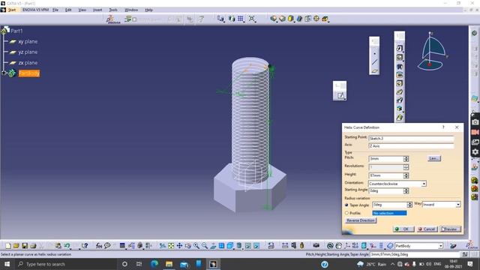Click the top icon in vertical feature toolbar
This screenshot has height=270, width=480.
pyautogui.click(x=400, y=48)
